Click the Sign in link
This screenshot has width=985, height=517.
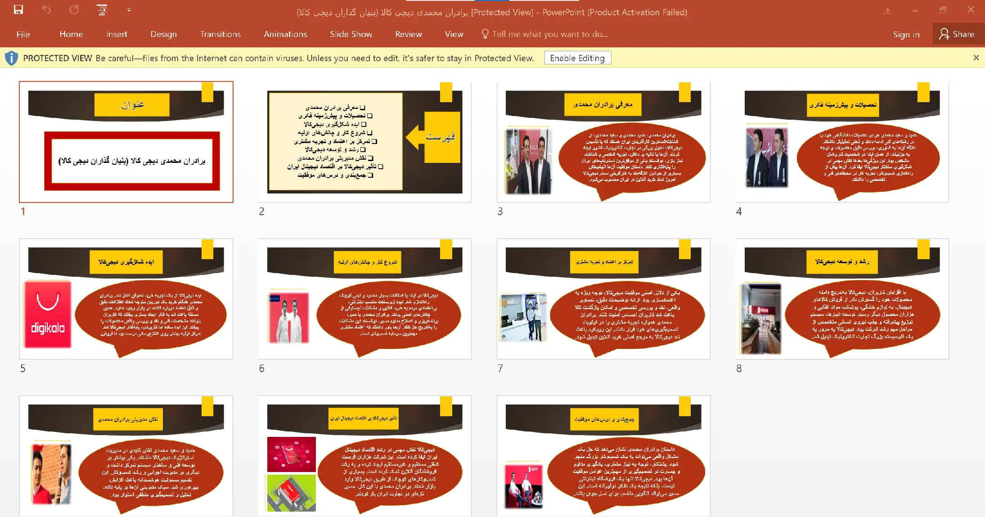pyautogui.click(x=906, y=34)
